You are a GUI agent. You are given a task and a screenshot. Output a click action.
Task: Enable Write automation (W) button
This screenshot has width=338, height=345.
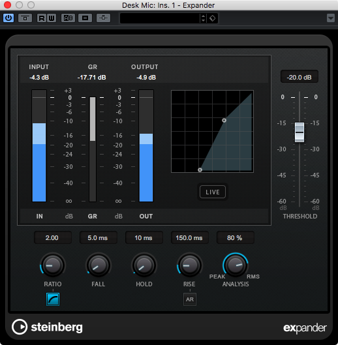coord(52,18)
